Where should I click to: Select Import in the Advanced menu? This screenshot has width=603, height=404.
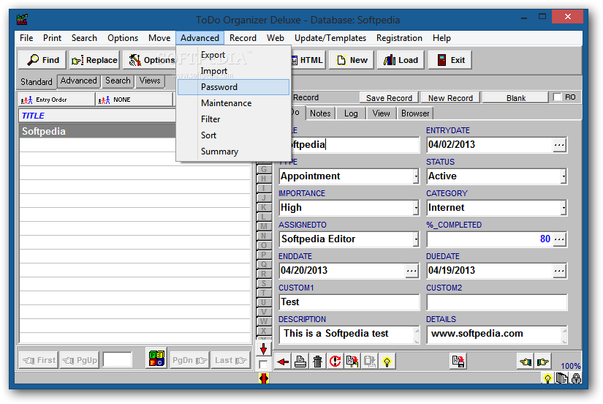click(x=233, y=71)
